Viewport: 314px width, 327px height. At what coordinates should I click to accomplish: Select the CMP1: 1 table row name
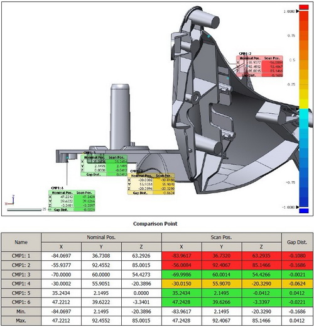pyautogui.click(x=21, y=256)
